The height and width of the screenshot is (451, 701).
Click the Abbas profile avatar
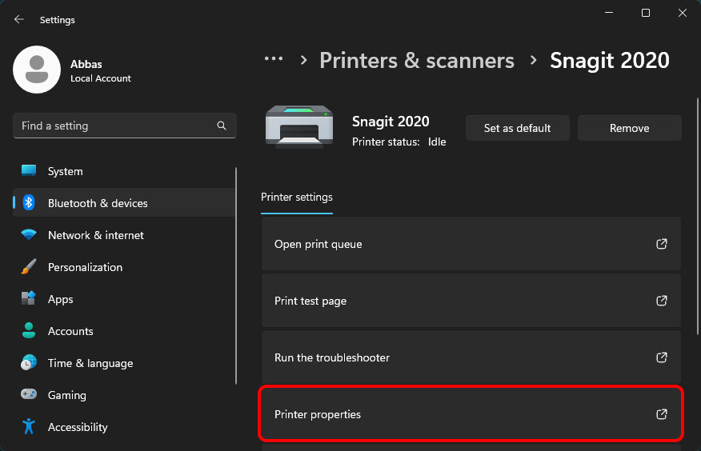pos(37,70)
